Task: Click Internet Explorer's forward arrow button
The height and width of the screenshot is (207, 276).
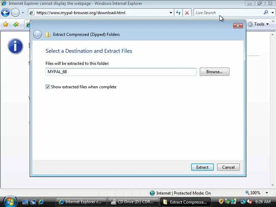Action: 15,13
